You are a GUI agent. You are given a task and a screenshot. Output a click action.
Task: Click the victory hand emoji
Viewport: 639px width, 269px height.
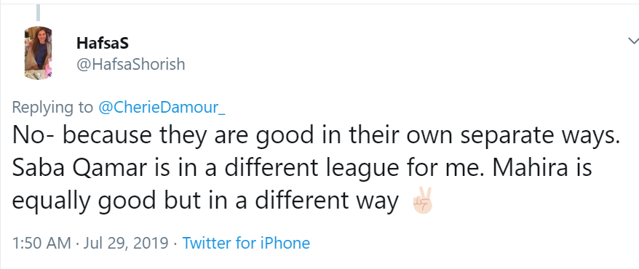pos(422,201)
